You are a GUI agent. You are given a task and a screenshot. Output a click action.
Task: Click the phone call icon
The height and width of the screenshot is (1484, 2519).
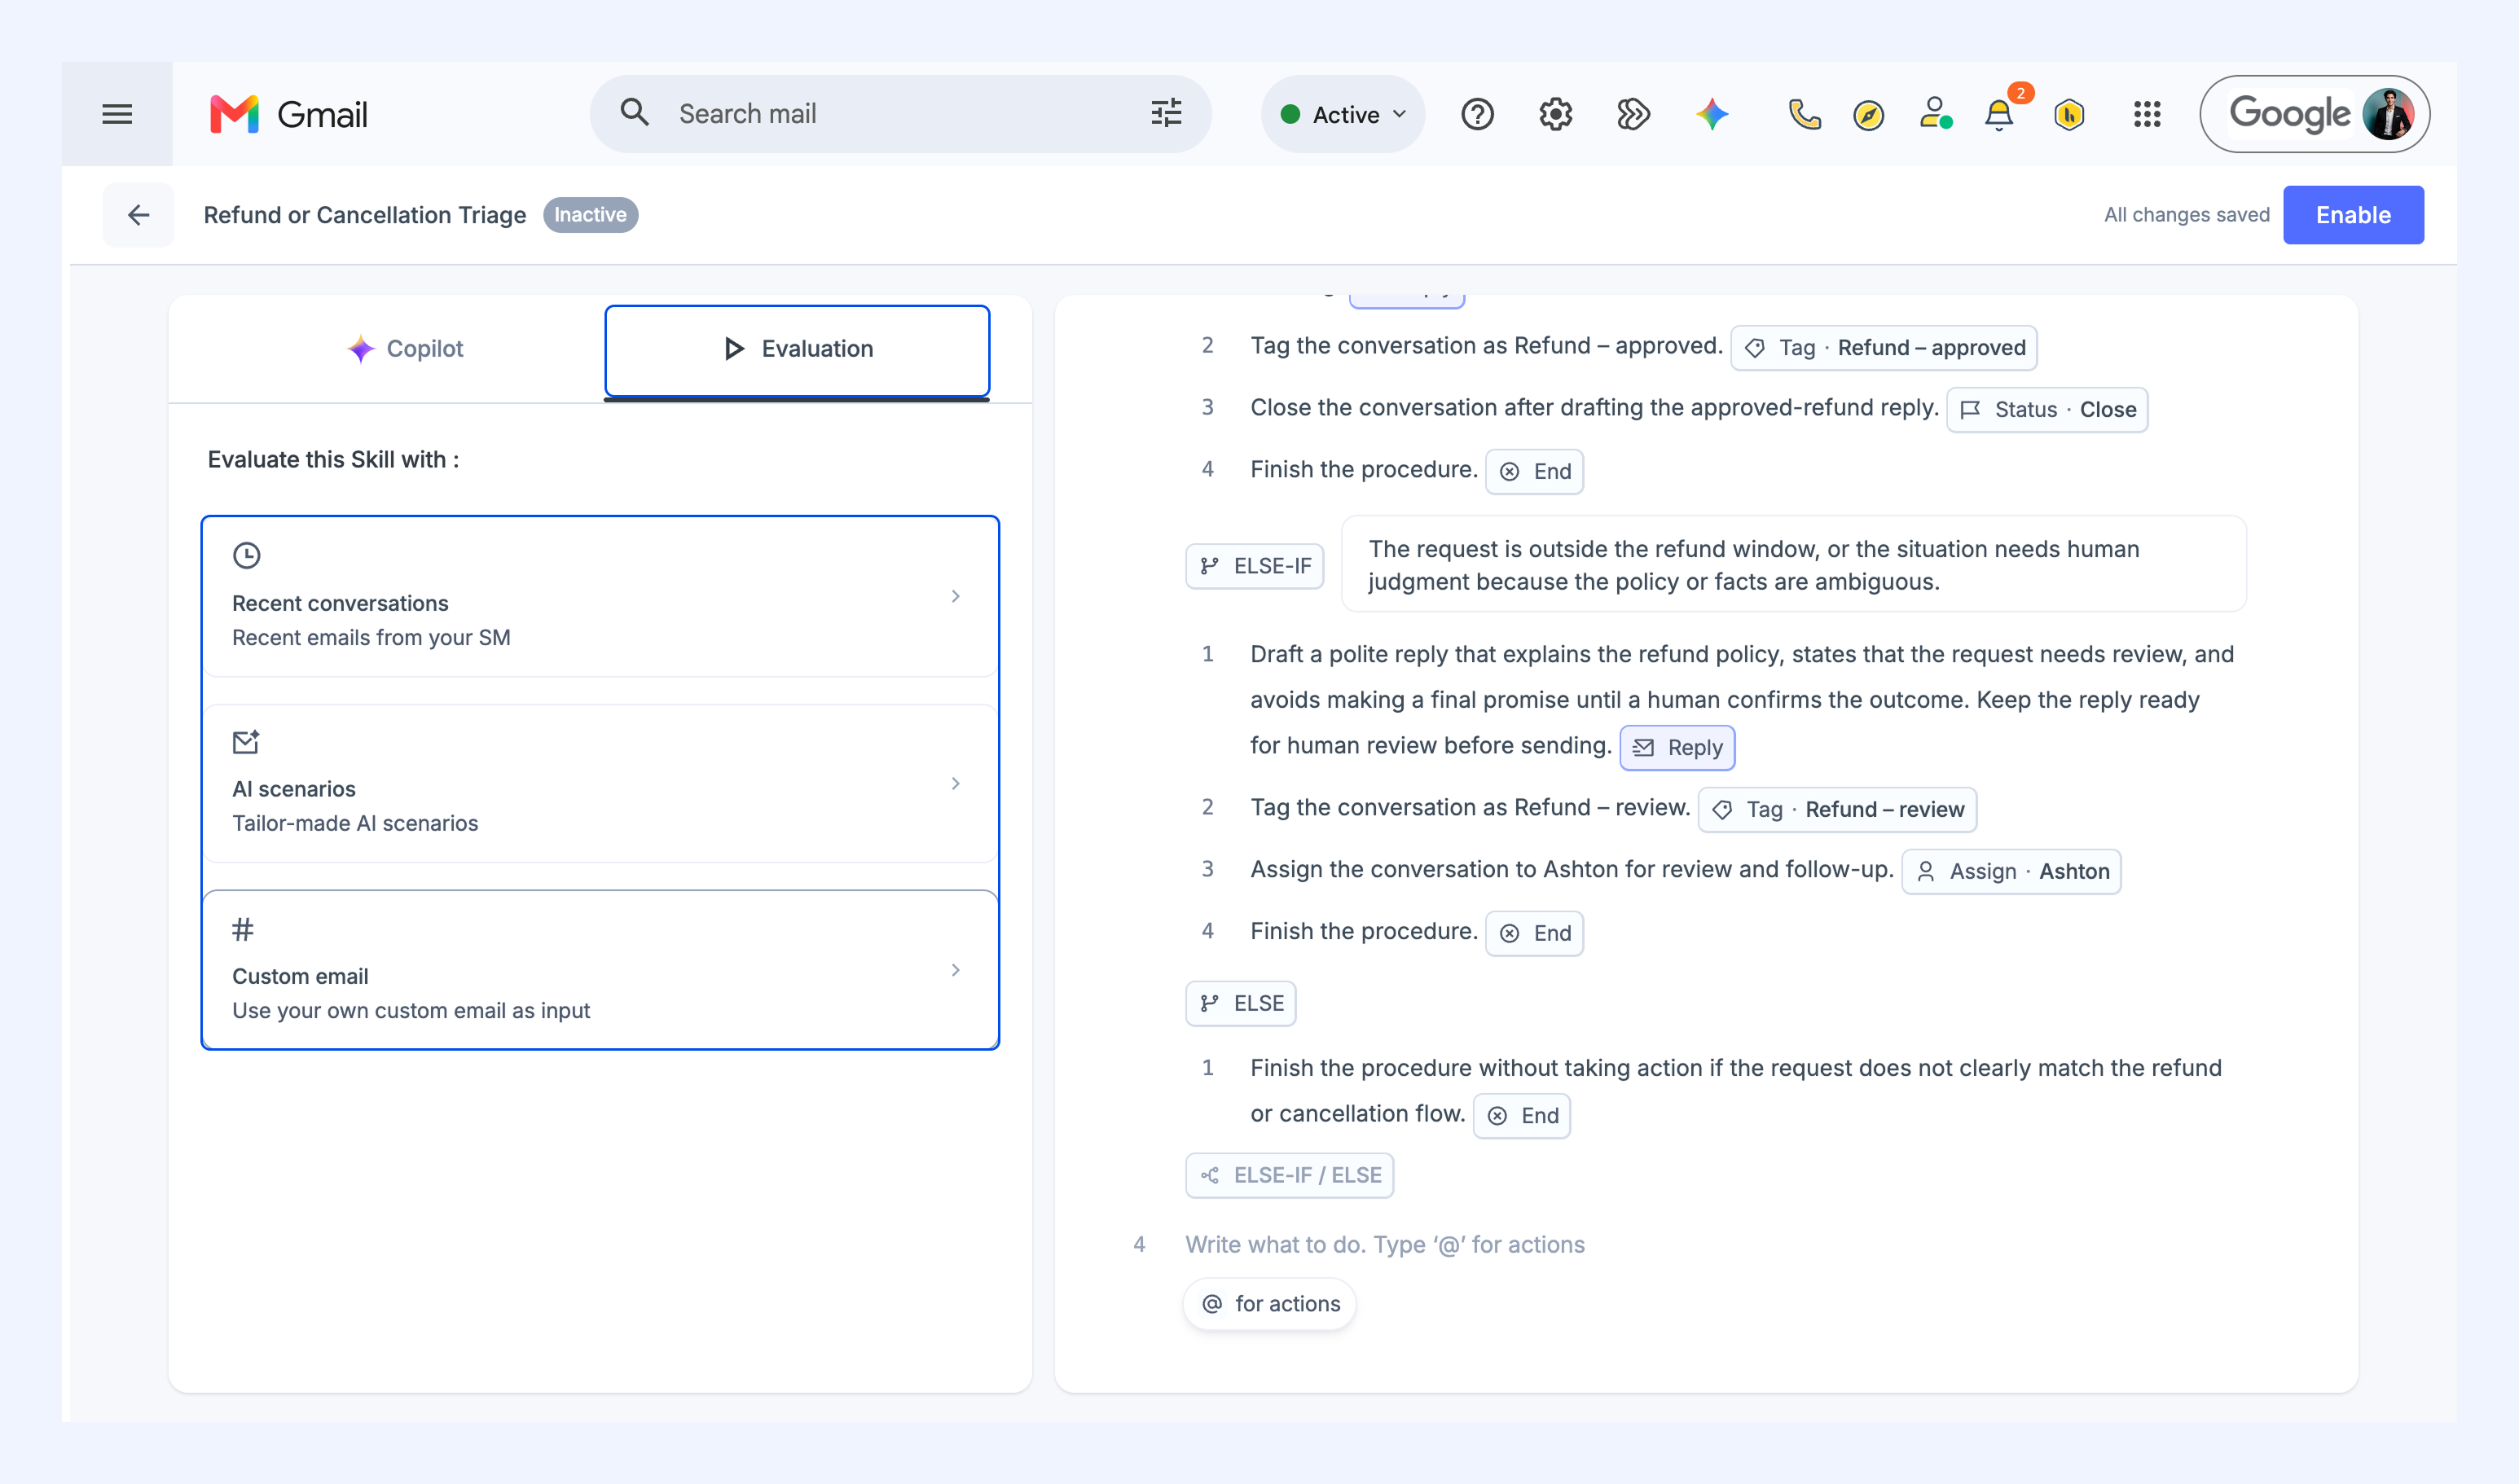pos(1804,114)
